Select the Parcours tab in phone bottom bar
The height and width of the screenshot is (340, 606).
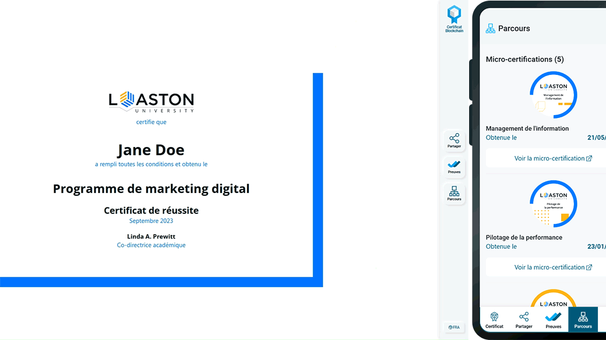point(583,320)
